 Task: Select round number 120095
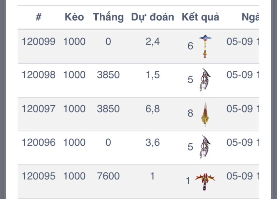click(38, 176)
